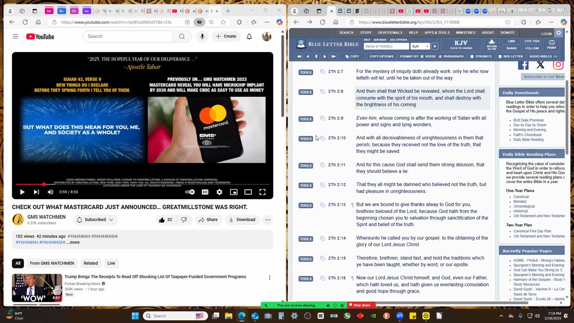This screenshot has width=574, height=323.
Task: Click LOGIN on Blue Letter Bible
Action: coord(546,34)
